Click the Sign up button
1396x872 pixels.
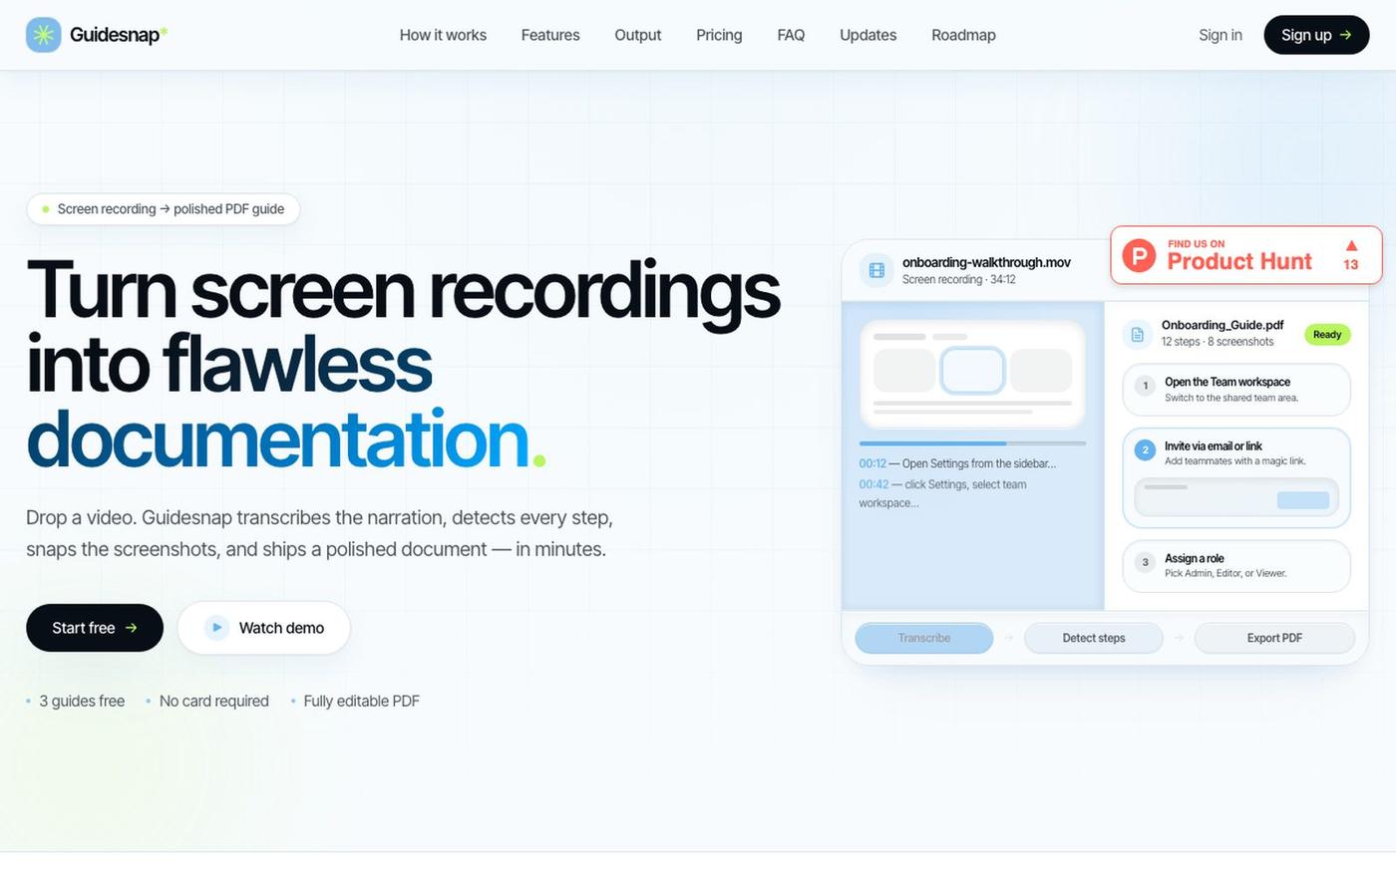coord(1316,35)
